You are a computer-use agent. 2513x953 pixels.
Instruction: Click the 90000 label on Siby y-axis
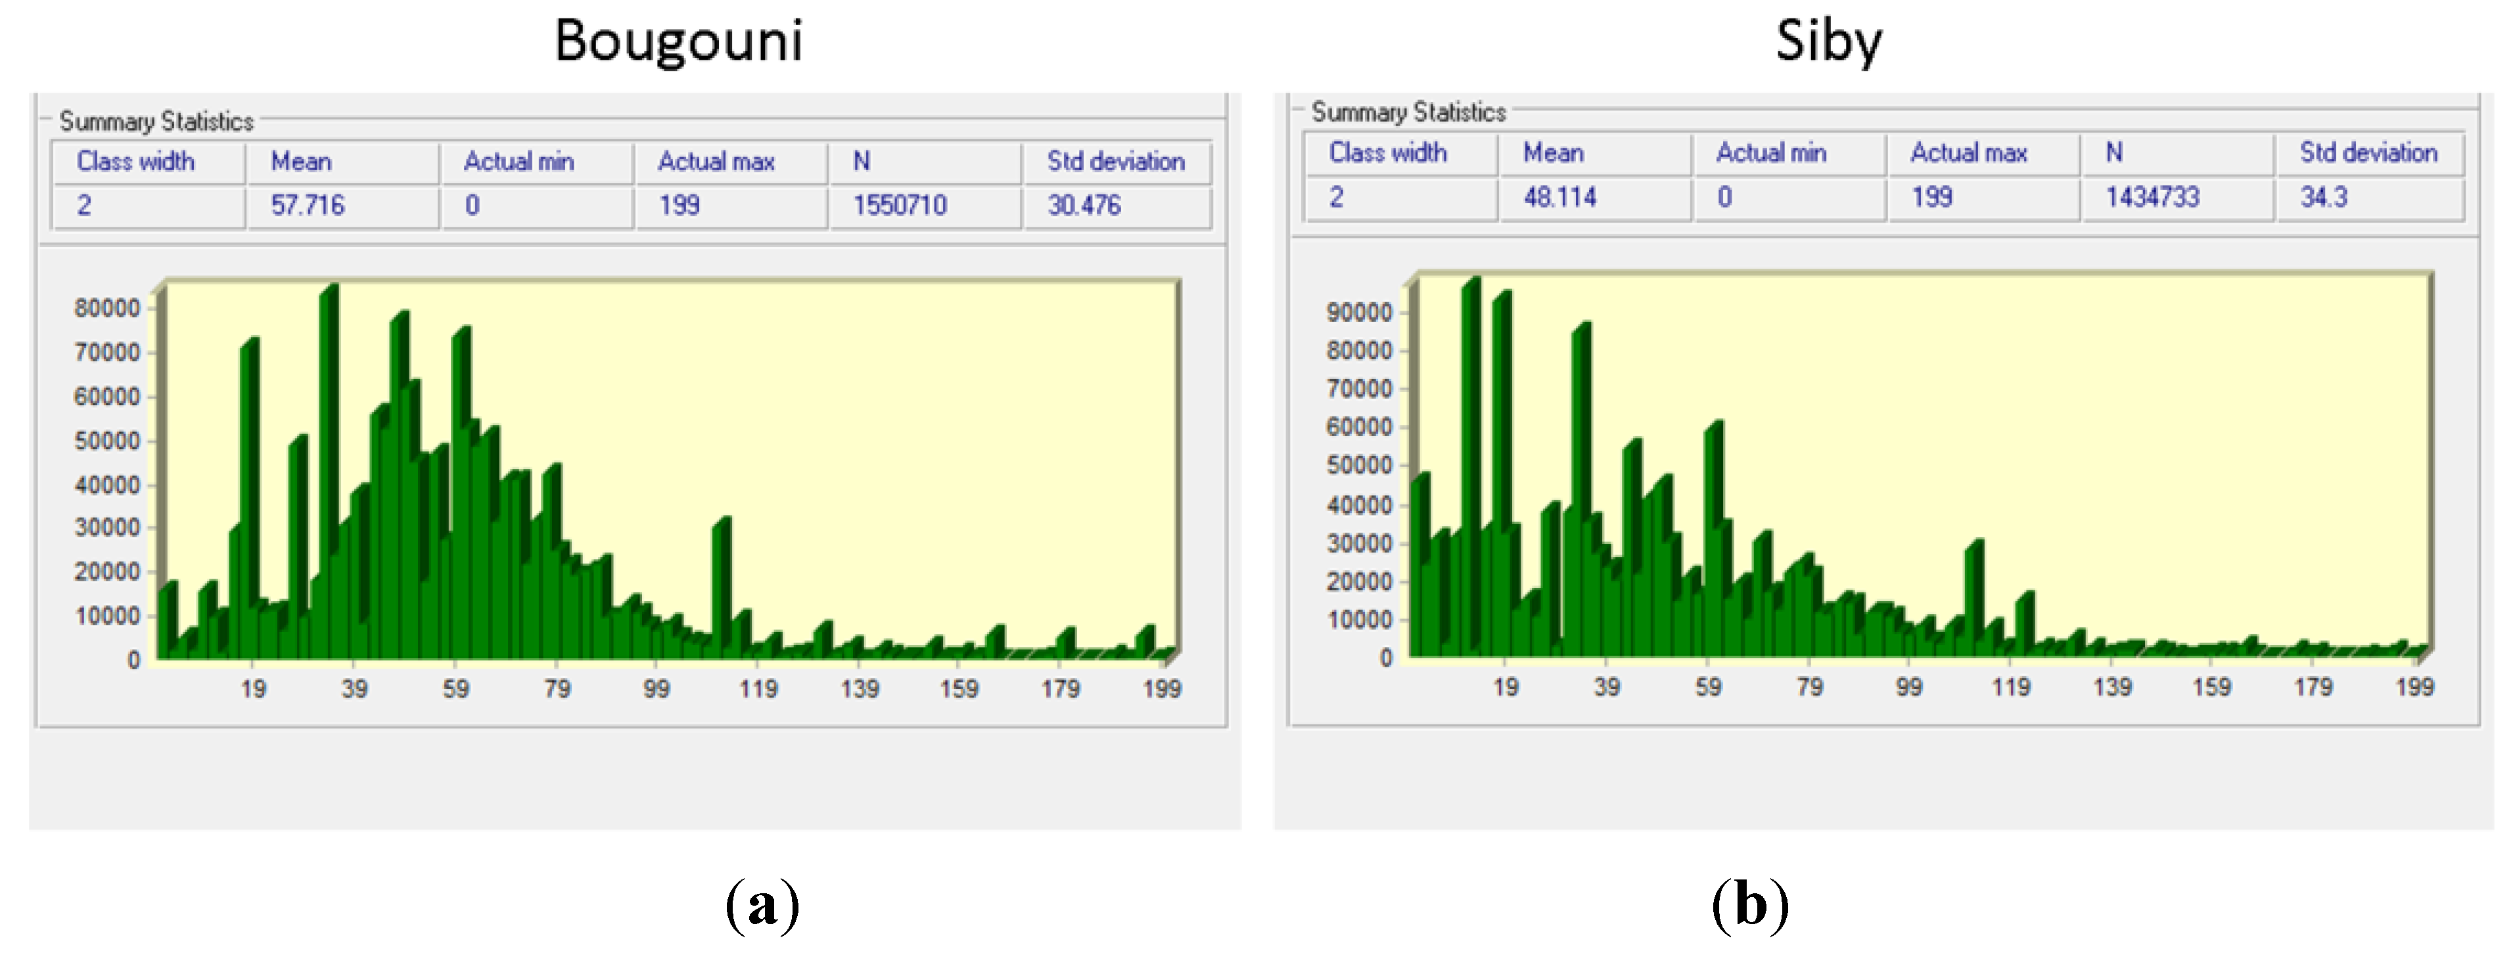pyautogui.click(x=1359, y=312)
